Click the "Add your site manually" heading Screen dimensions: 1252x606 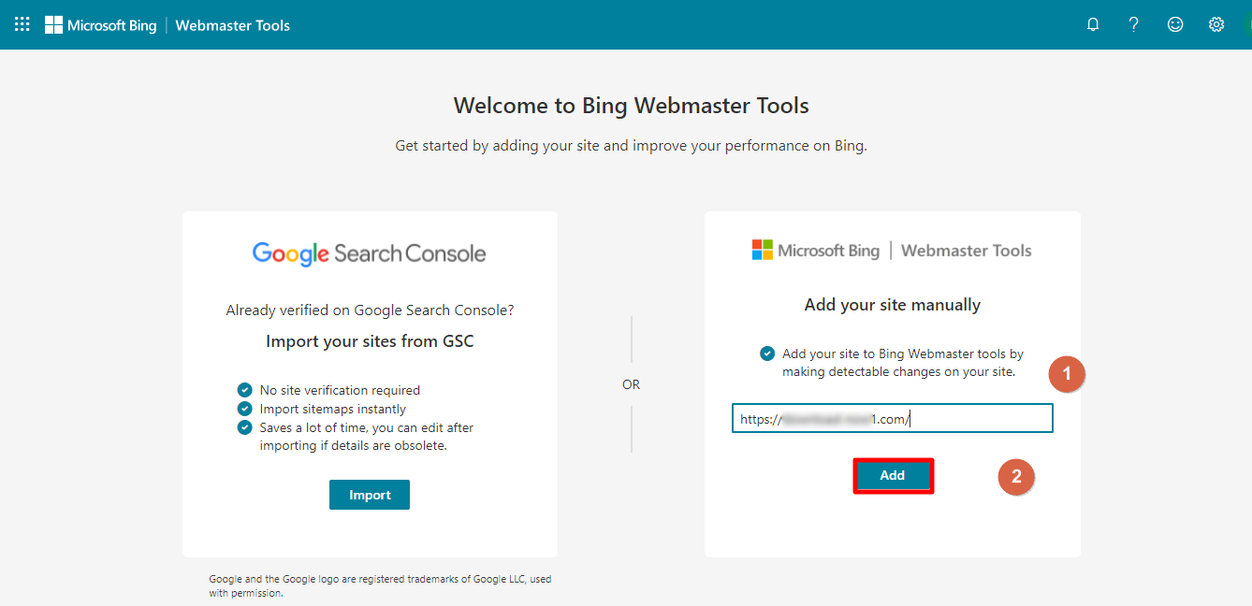tap(893, 305)
